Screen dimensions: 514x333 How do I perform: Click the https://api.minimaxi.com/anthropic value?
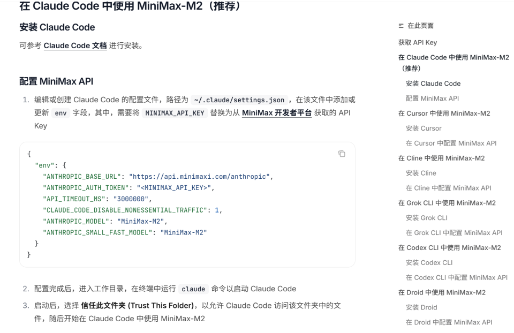pos(199,176)
